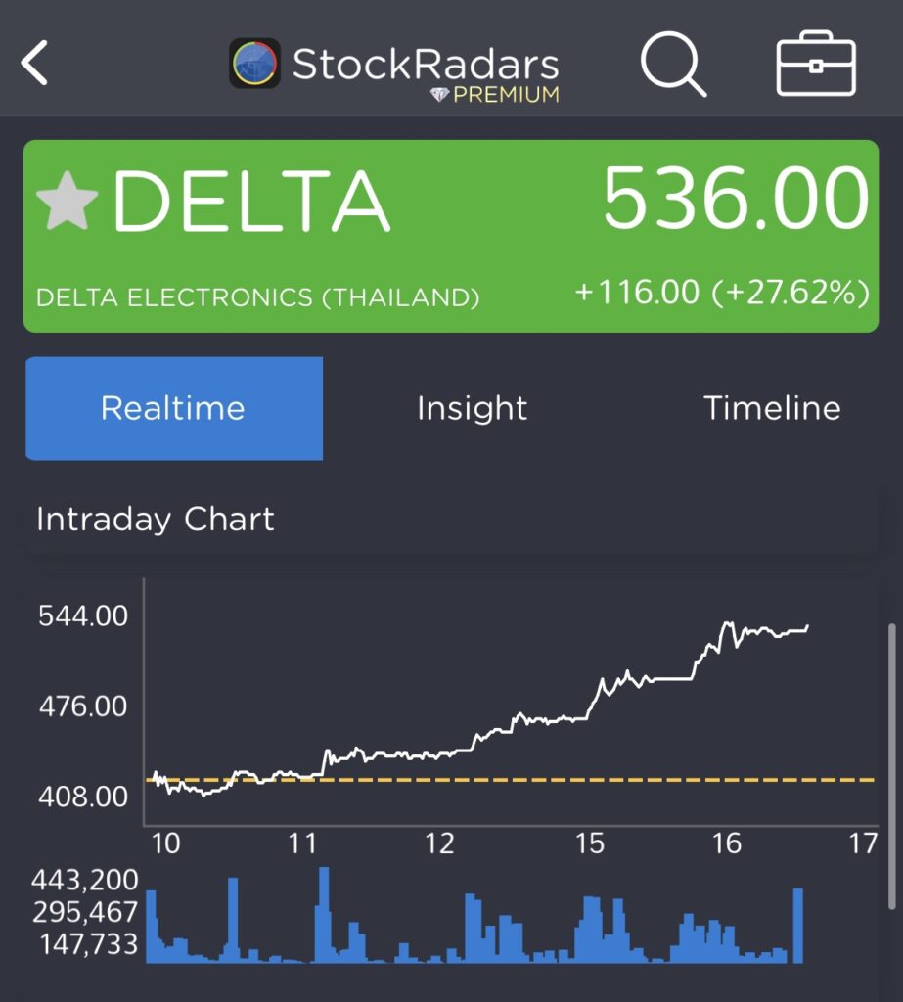Click the 15 hour marker on chart axis
Screen dimensions: 903x1002
click(590, 843)
